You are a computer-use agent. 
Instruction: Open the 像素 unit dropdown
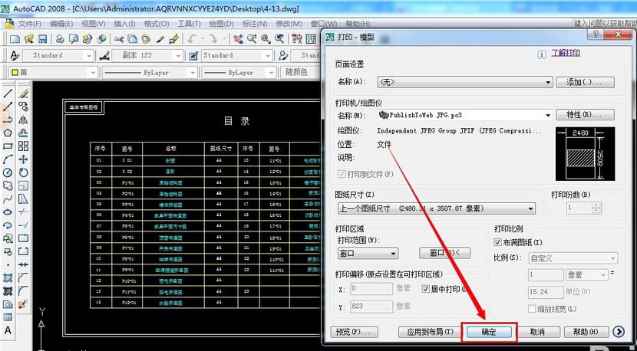[x=586, y=274]
